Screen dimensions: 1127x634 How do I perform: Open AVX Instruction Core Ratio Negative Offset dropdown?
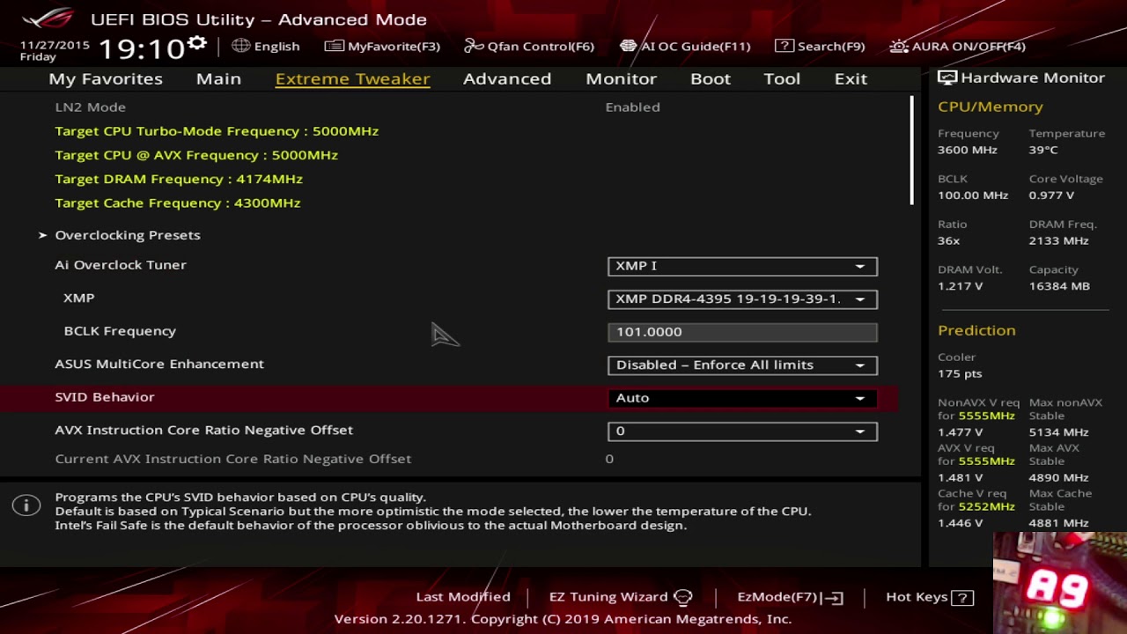[742, 431]
